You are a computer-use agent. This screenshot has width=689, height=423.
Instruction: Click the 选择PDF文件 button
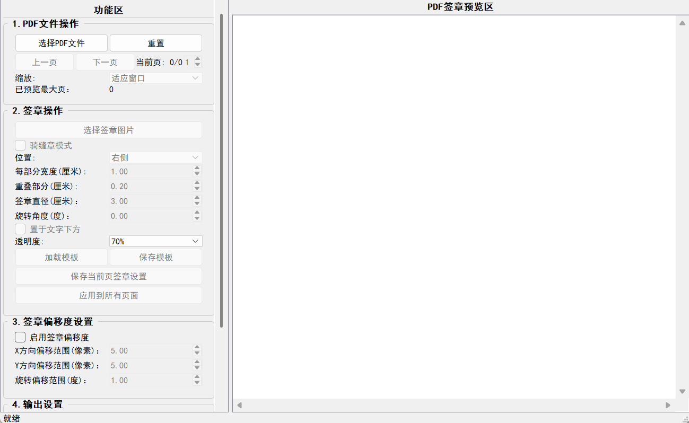(60, 42)
